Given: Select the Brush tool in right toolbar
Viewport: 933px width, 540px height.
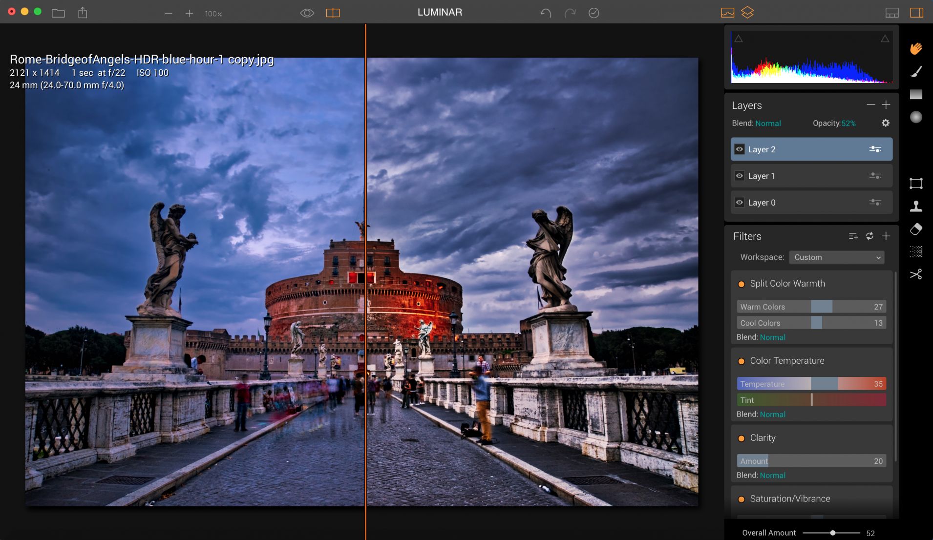Looking at the screenshot, I should coord(916,72).
